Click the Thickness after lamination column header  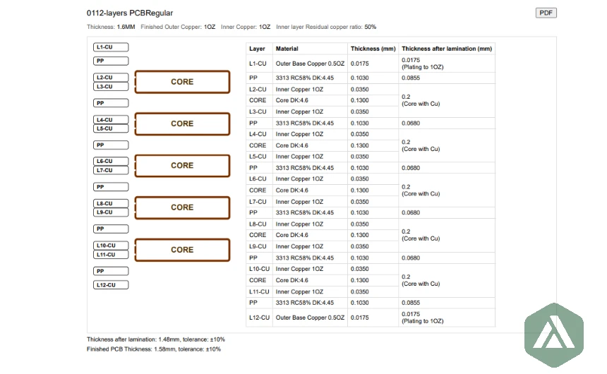pyautogui.click(x=446, y=49)
